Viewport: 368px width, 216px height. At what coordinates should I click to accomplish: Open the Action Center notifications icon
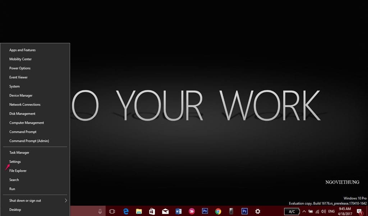(359, 212)
